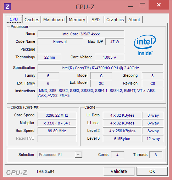This screenshot has height=180, width=172.
Task: Open the Mainboard tab
Action: [x=54, y=19]
